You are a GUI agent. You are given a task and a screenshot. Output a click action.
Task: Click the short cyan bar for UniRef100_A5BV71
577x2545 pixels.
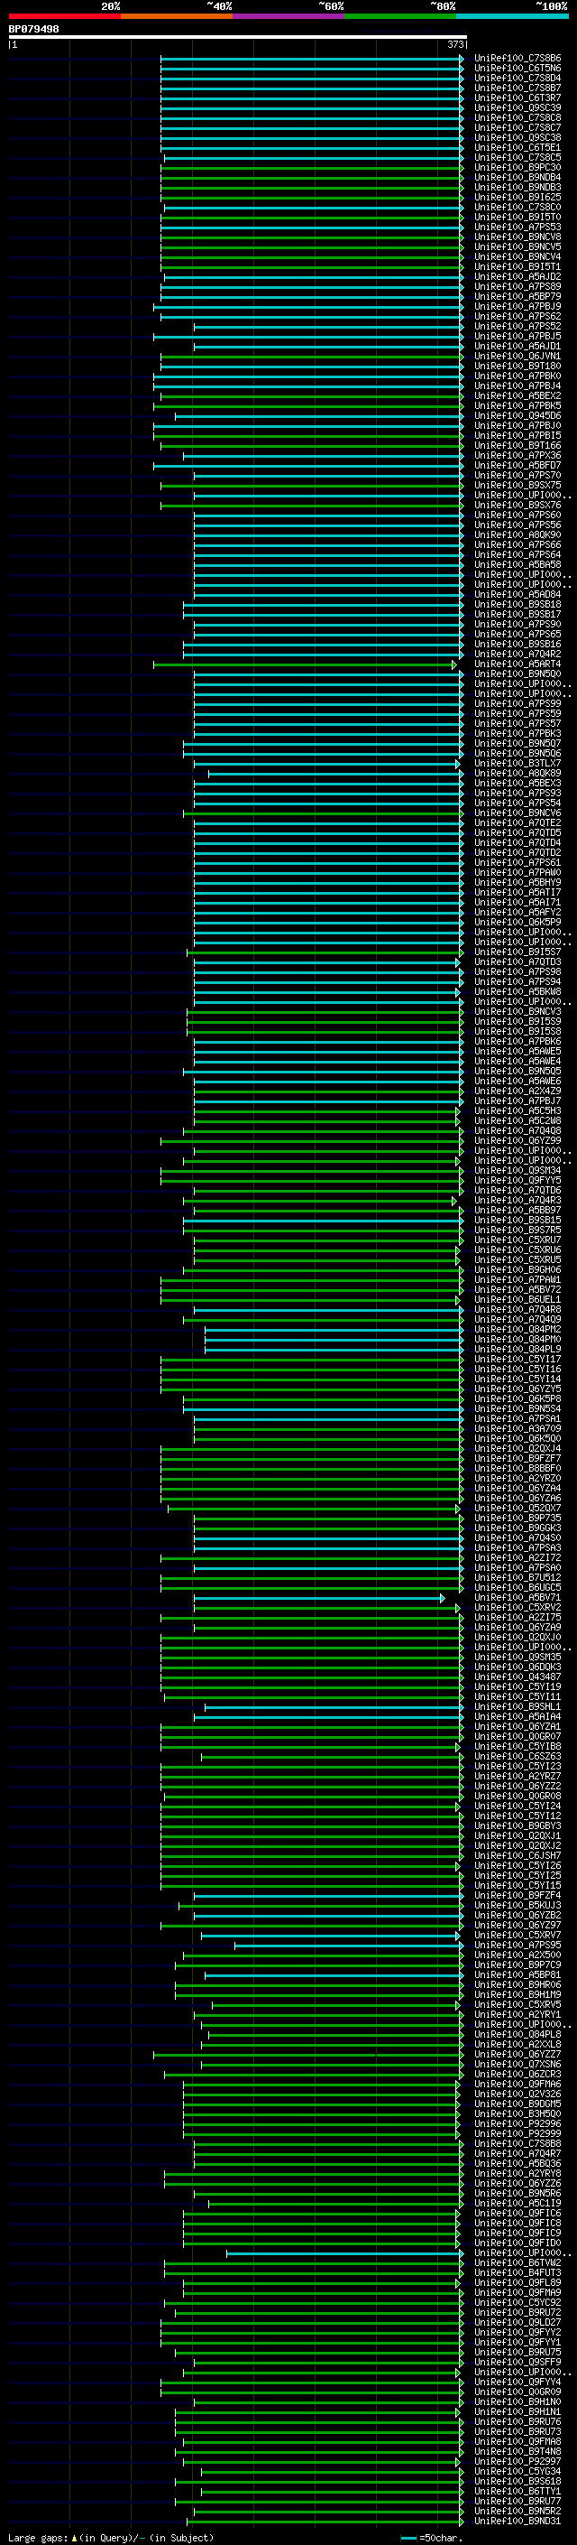click(x=319, y=1598)
